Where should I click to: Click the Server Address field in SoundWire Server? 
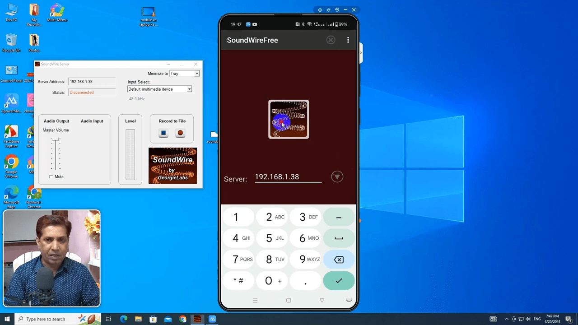(92, 82)
